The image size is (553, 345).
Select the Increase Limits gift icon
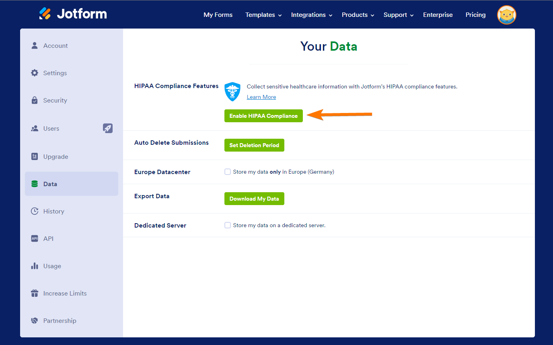pos(35,293)
